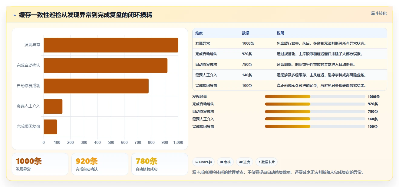Click the 完成自动确认 progress bar showing 920条
The height and width of the screenshot is (187, 399).
click(315, 104)
